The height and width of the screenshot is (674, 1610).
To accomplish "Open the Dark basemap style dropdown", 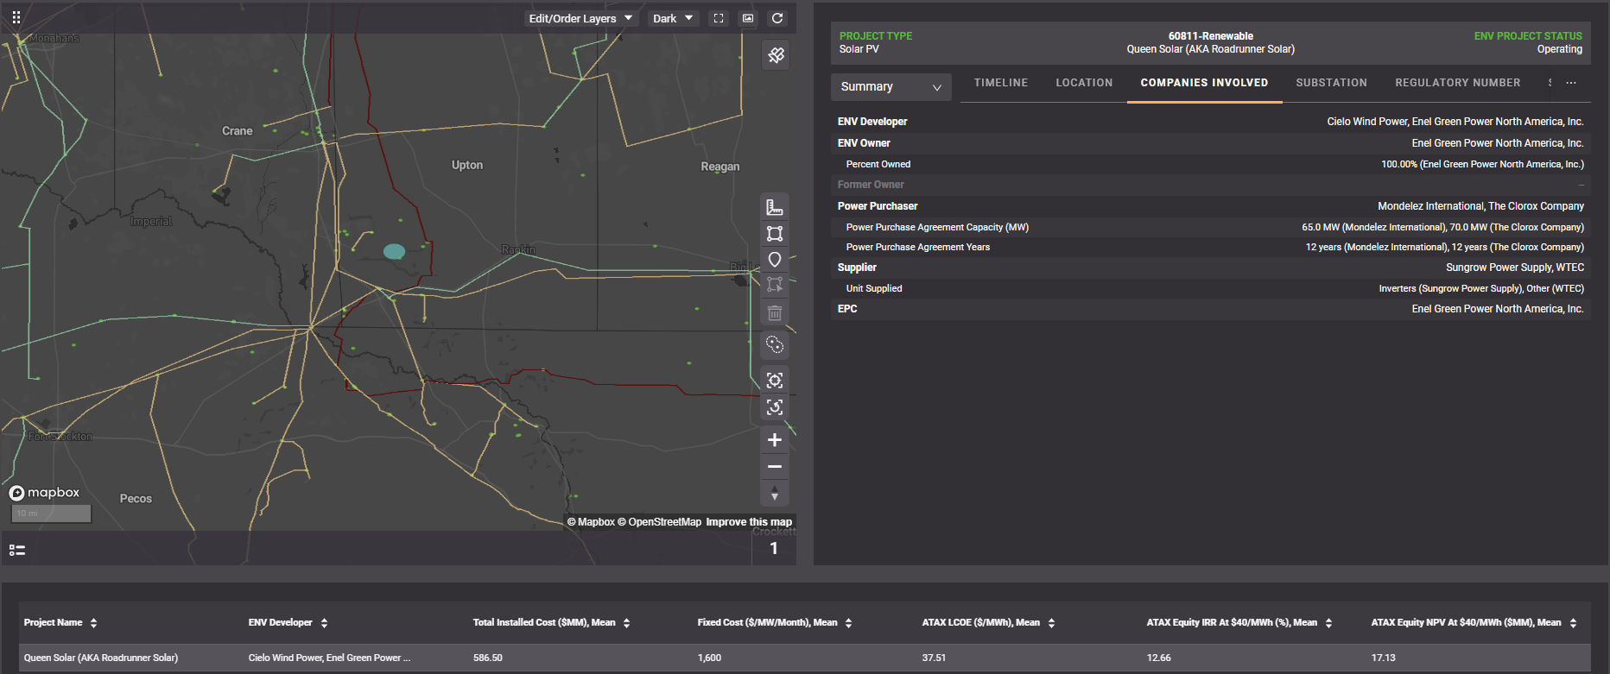I will (673, 18).
